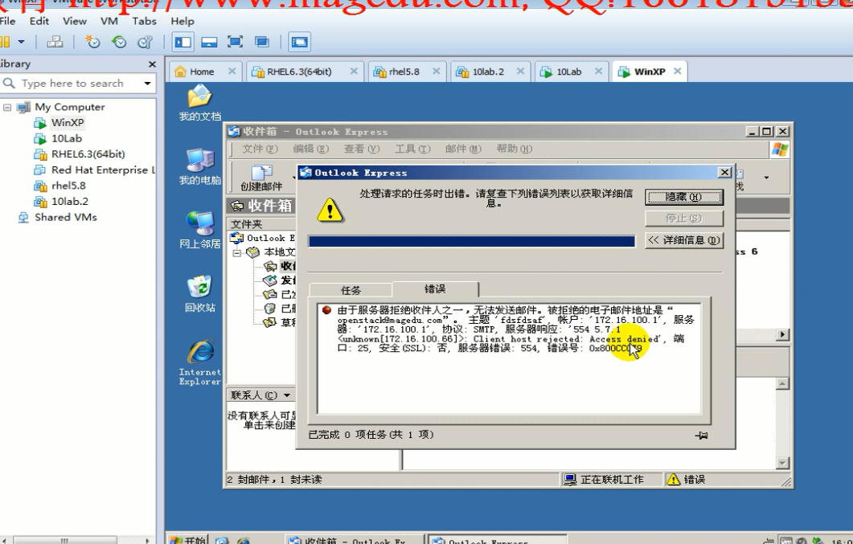Screen dimensions: 853x544
Task: Open the 文件(F) menu in Outlook Express
Action: [260, 149]
